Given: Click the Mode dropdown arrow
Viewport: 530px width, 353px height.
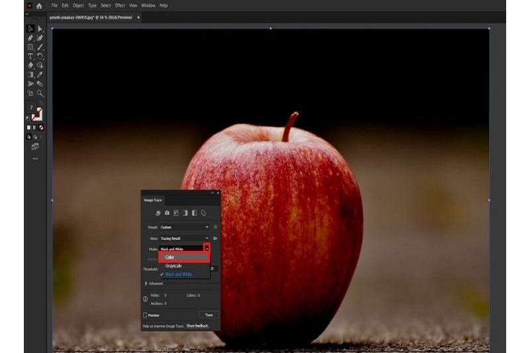Looking at the screenshot, I should pos(207,248).
